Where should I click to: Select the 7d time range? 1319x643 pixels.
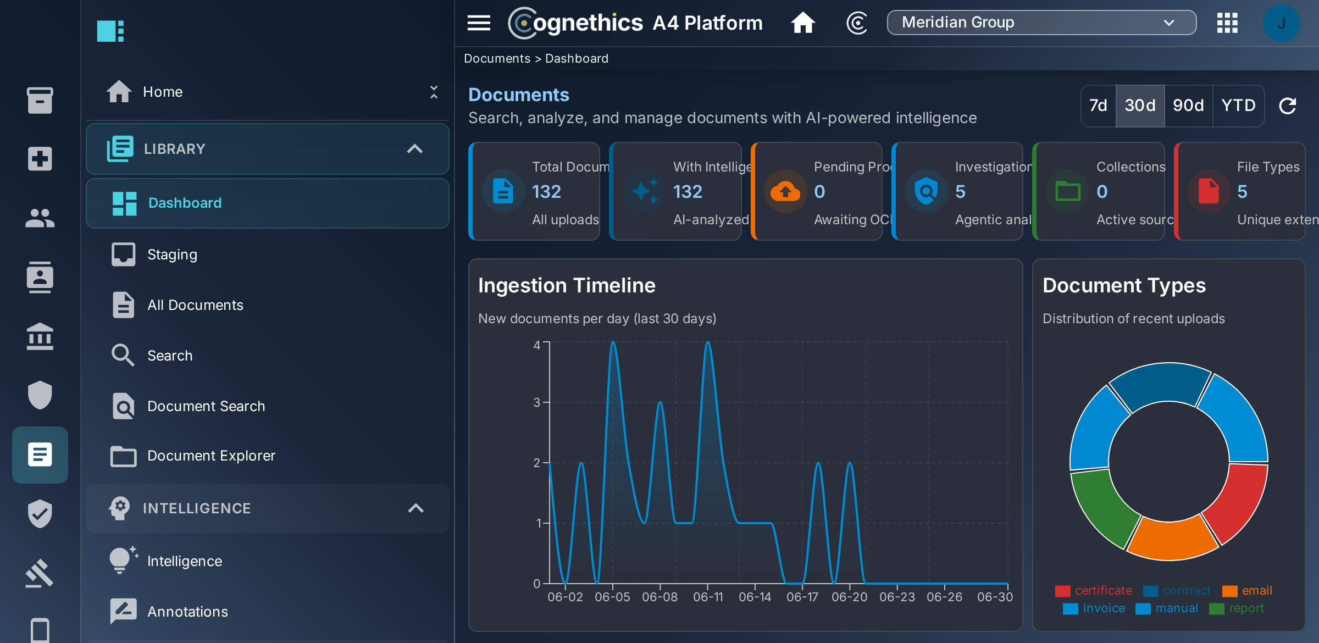(x=1098, y=106)
